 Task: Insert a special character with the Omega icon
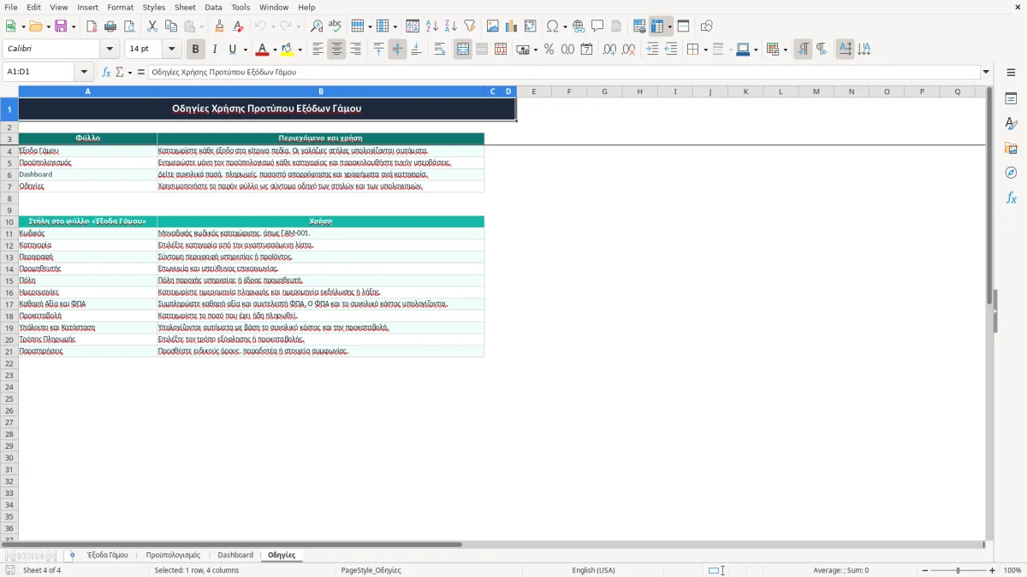(x=553, y=26)
